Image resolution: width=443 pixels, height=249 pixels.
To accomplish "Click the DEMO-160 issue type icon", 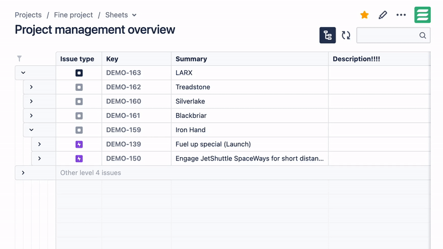I will coord(79,101).
